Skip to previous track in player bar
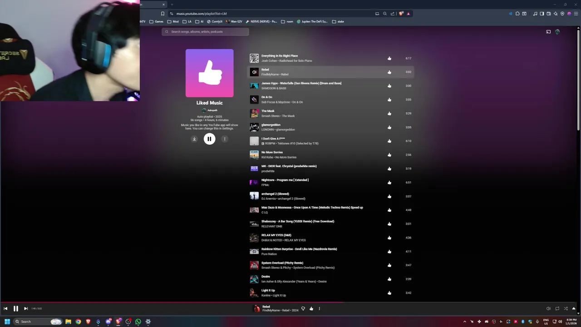 5,308
